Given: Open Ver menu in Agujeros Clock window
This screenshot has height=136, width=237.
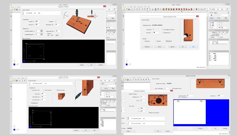Looking at the screenshot, I should [x=128, y=7].
